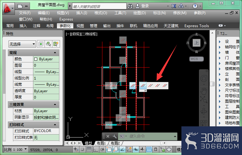Click the wrench icon on command line
This screenshot has width=242, height=155.
tap(114, 136)
